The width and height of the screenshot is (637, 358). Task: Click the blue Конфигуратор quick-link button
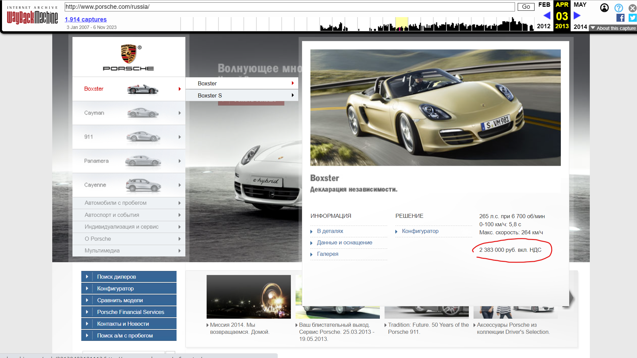coord(129,288)
